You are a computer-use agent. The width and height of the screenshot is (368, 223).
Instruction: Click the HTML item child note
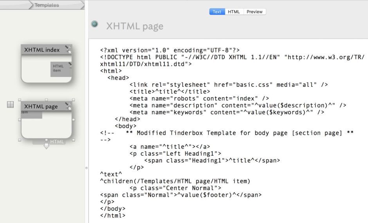tap(60, 69)
